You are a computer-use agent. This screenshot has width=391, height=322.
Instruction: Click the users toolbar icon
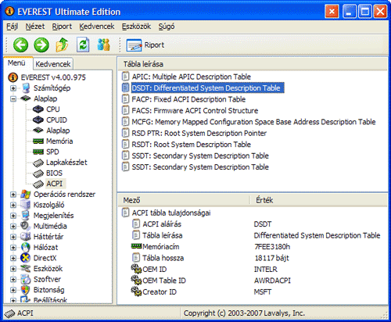pos(103,45)
